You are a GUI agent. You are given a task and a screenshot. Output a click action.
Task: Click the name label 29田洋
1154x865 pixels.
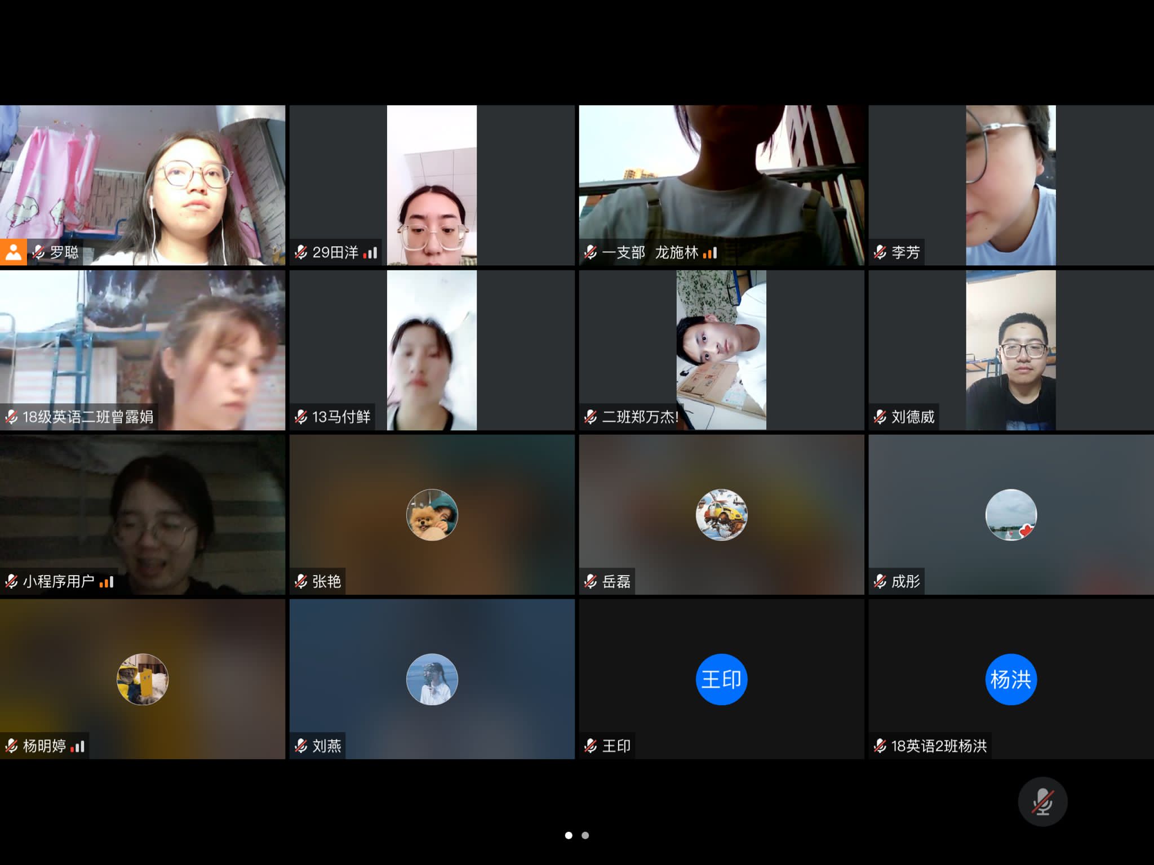(335, 252)
